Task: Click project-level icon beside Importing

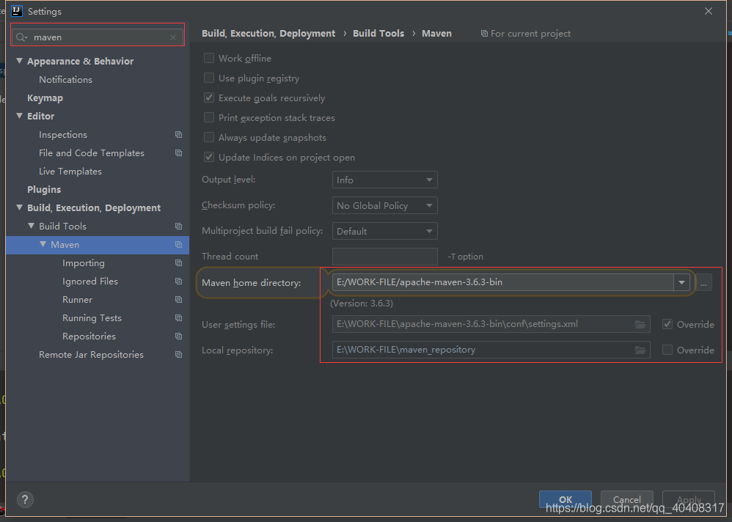Action: (x=178, y=262)
